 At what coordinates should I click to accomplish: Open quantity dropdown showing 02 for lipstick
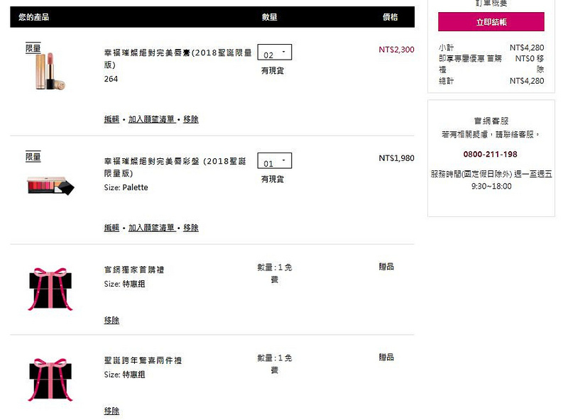pyautogui.click(x=274, y=52)
